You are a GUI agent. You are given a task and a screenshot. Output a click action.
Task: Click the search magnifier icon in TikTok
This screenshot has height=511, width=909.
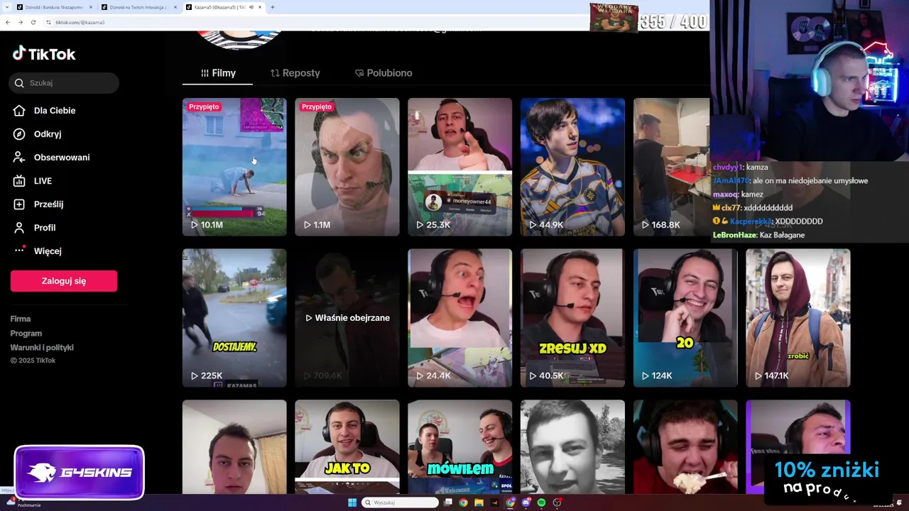(19, 83)
